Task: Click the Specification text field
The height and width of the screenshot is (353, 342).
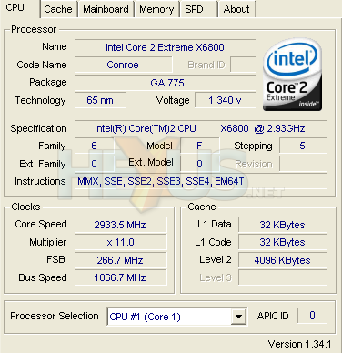Action: click(x=201, y=128)
